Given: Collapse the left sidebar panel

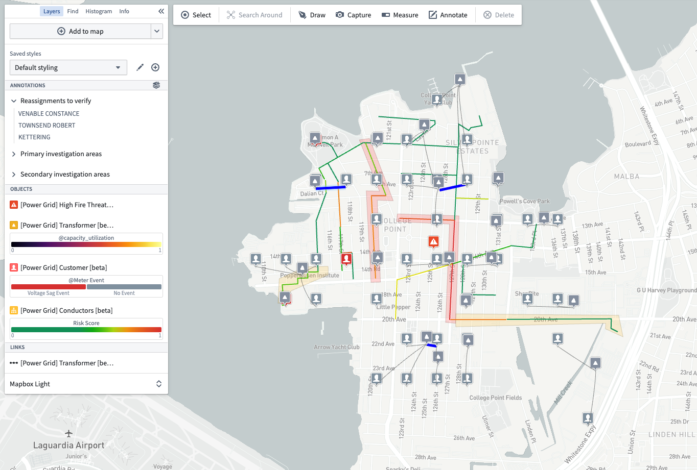Looking at the screenshot, I should (161, 11).
